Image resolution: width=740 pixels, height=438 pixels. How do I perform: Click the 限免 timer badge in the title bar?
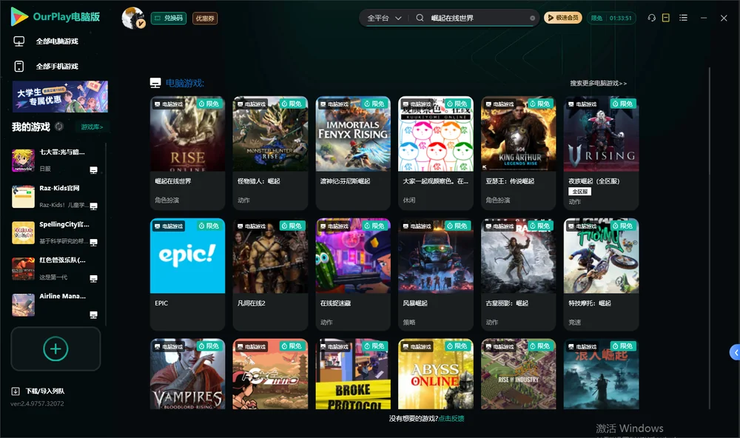(x=611, y=18)
